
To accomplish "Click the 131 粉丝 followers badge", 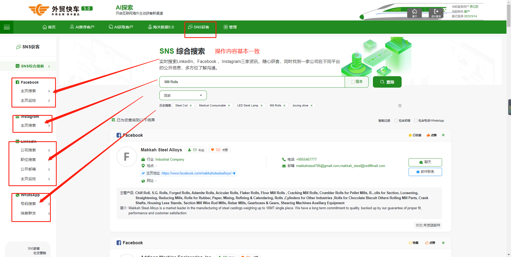I will pyautogui.click(x=196, y=150).
